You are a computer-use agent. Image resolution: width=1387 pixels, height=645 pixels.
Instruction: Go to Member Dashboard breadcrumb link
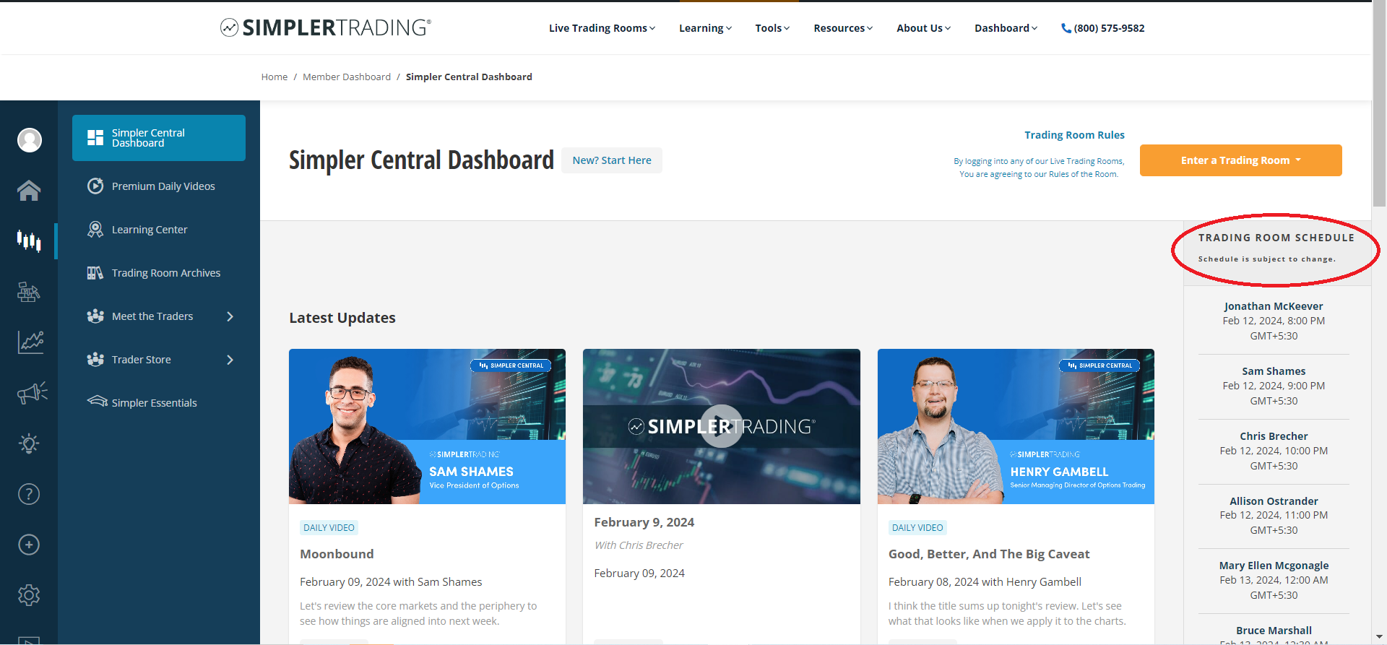[x=347, y=77]
